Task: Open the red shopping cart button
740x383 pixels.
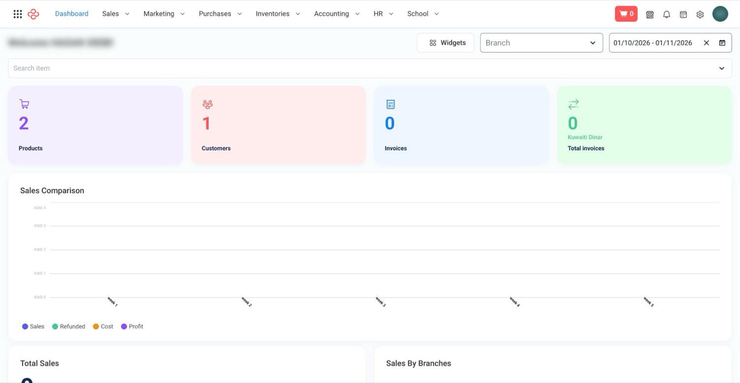Action: coord(626,14)
